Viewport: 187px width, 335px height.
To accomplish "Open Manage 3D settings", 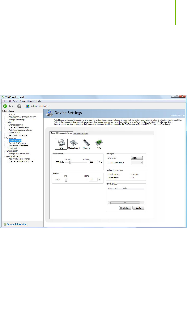I will [17, 120].
